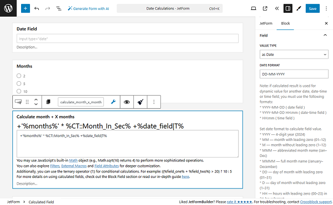Open block toolbar more options
Viewport: 333px width, 205px height.
pyautogui.click(x=154, y=102)
